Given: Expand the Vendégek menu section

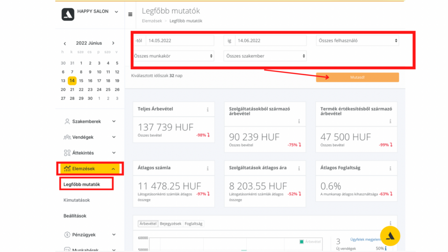Looking at the screenshot, I should 114,137.
